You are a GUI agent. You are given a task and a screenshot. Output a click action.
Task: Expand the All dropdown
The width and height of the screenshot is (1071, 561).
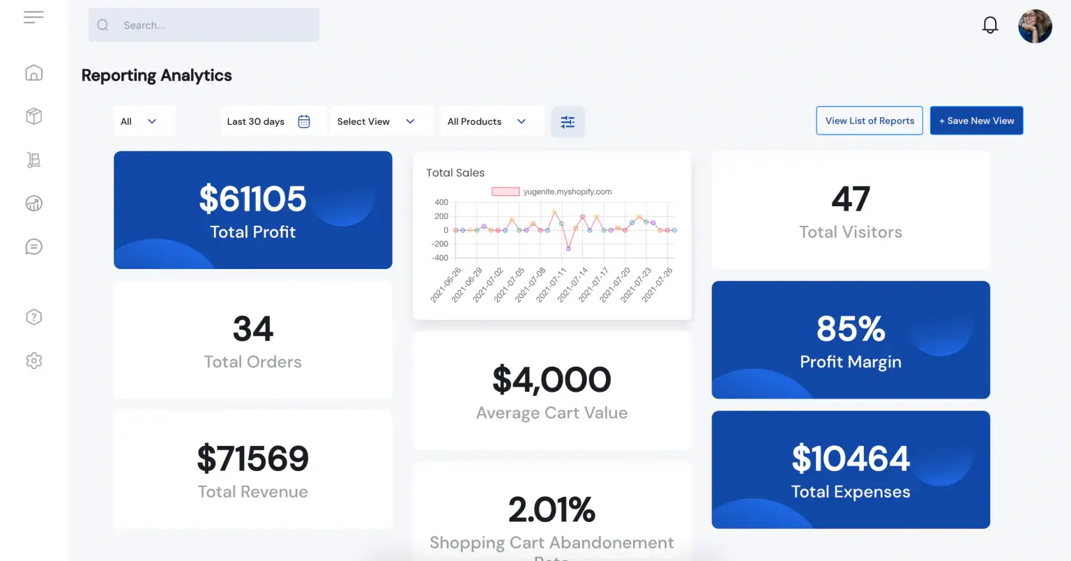pos(144,121)
